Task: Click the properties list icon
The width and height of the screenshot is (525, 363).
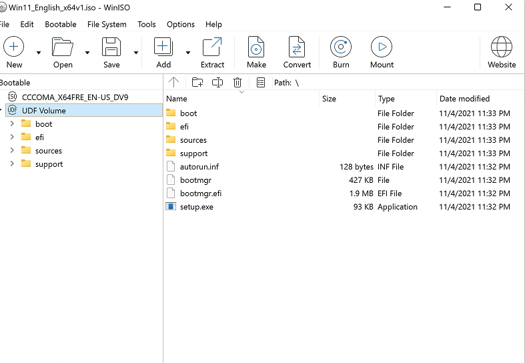Action: [x=261, y=82]
